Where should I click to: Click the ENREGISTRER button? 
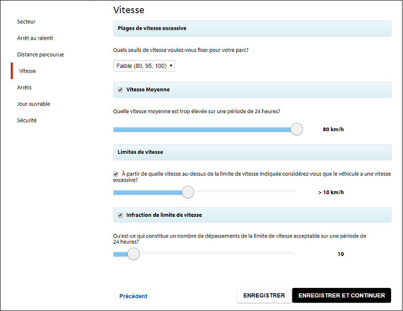pos(264,296)
